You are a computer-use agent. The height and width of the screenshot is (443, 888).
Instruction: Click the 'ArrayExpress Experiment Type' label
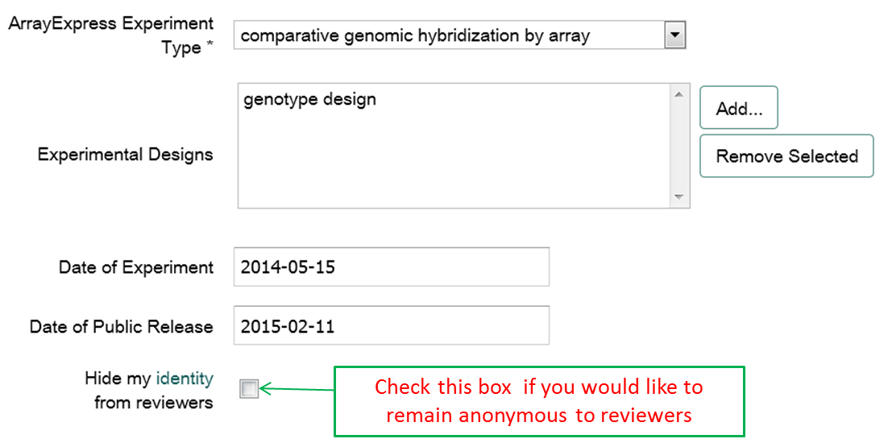click(x=111, y=35)
